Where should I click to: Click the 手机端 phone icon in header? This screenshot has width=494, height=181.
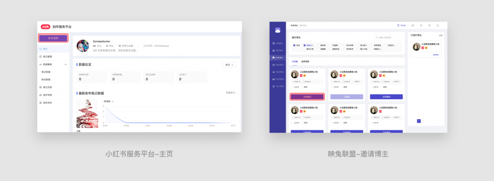(x=398, y=25)
